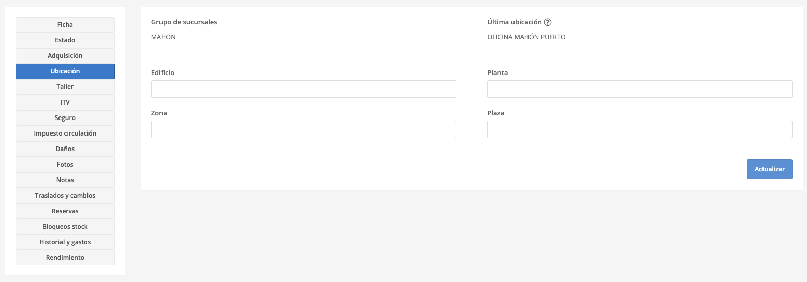The height and width of the screenshot is (282, 807).
Task: Open the Ficha section
Action: [65, 25]
